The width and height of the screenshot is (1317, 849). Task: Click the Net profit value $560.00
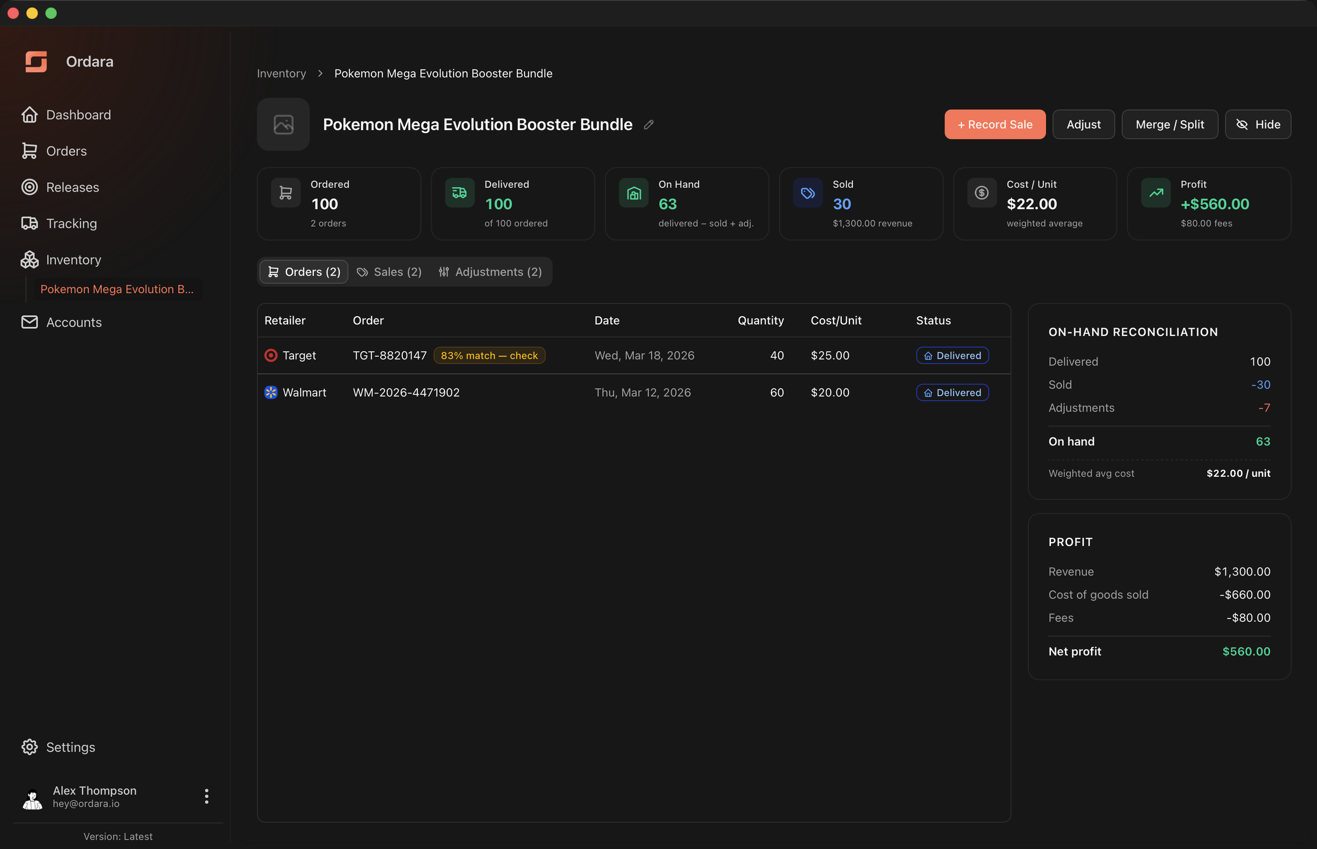click(x=1246, y=651)
